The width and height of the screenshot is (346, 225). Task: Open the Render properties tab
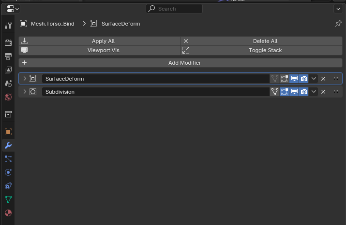tap(8, 43)
